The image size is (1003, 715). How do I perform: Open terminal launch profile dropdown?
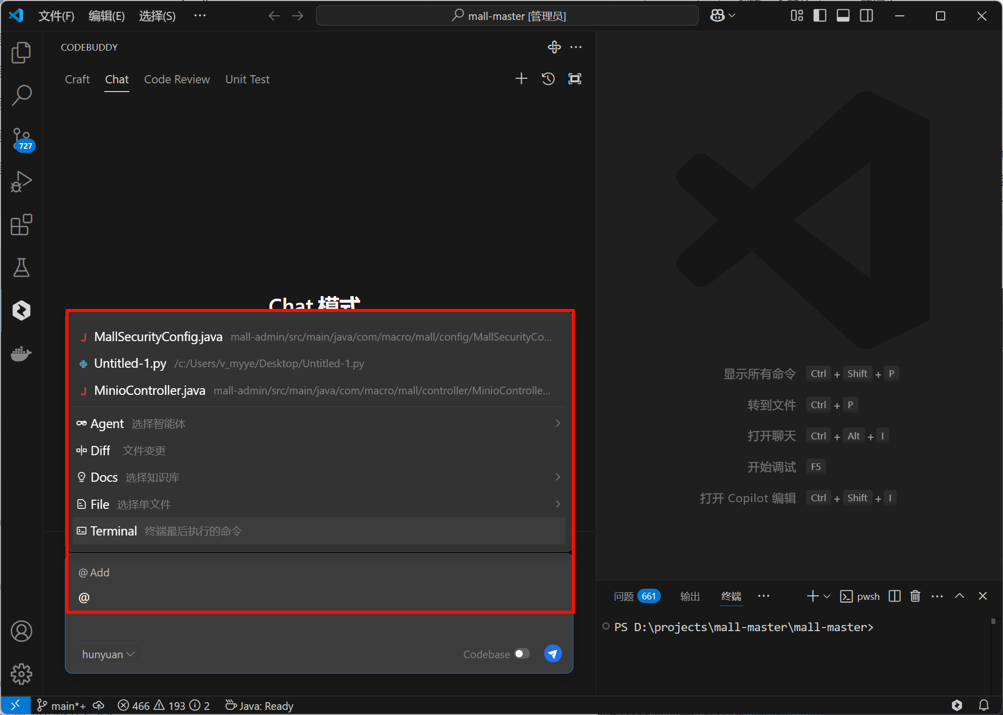click(827, 596)
